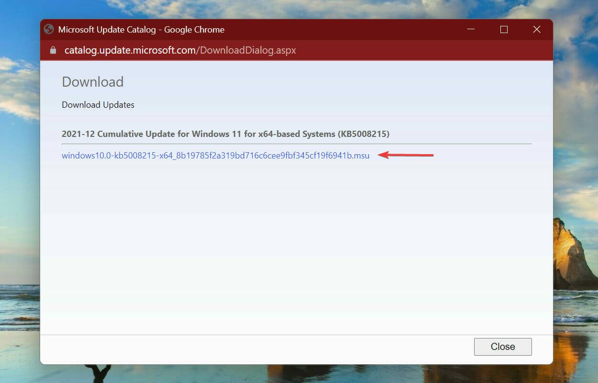Click the padlock security icon in address bar
Screen dimensions: 598x383
[53, 50]
